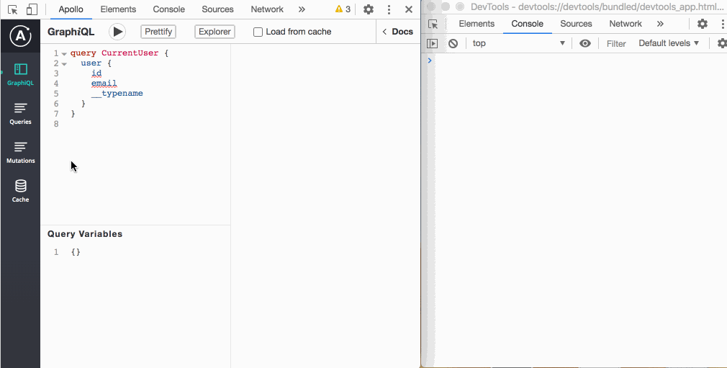Viewport: 727px width, 368px height.
Task: Switch to the Apollo tab
Action: tap(71, 9)
